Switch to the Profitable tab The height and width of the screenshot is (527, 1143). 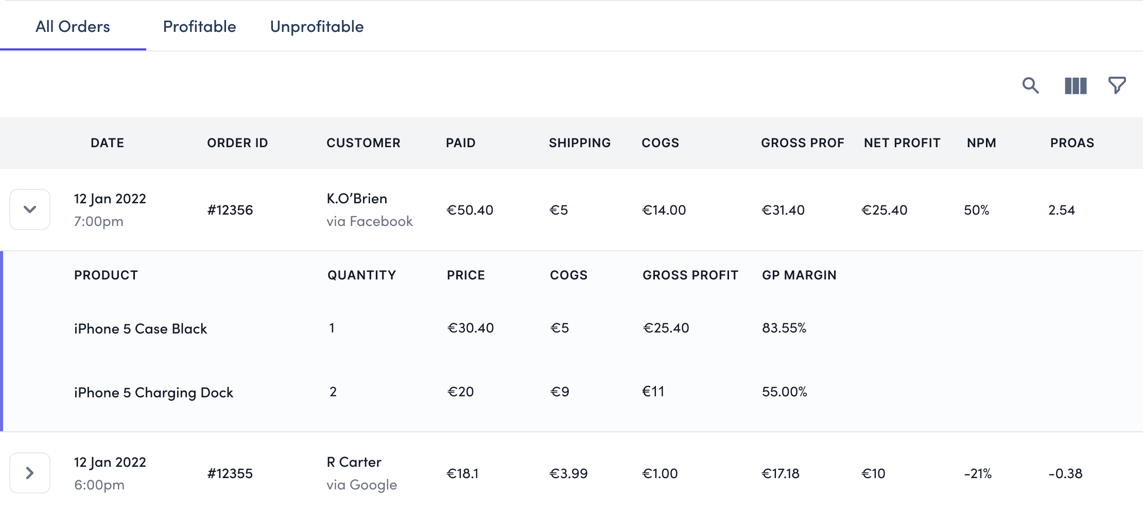tap(199, 27)
